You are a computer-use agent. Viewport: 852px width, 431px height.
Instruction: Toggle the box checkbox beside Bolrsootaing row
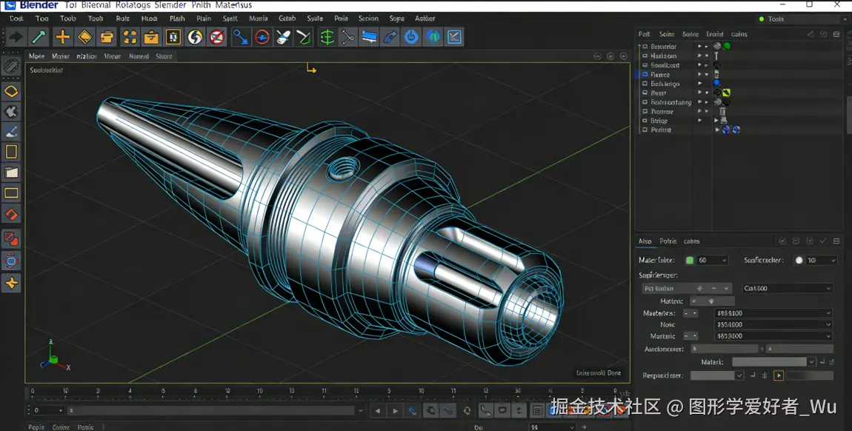[645, 102]
